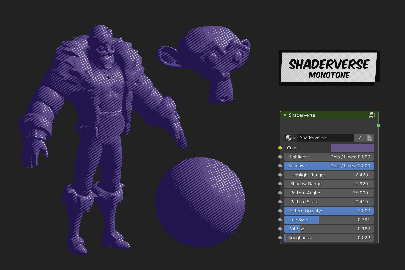The width and height of the screenshot is (405, 270).
Task: Click the Shadow Range value field
Action: pos(329,184)
